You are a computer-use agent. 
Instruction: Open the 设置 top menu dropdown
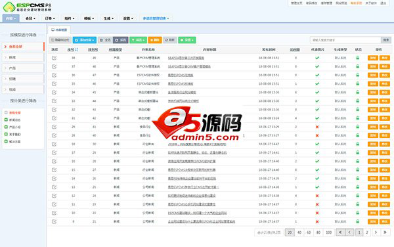(128, 18)
